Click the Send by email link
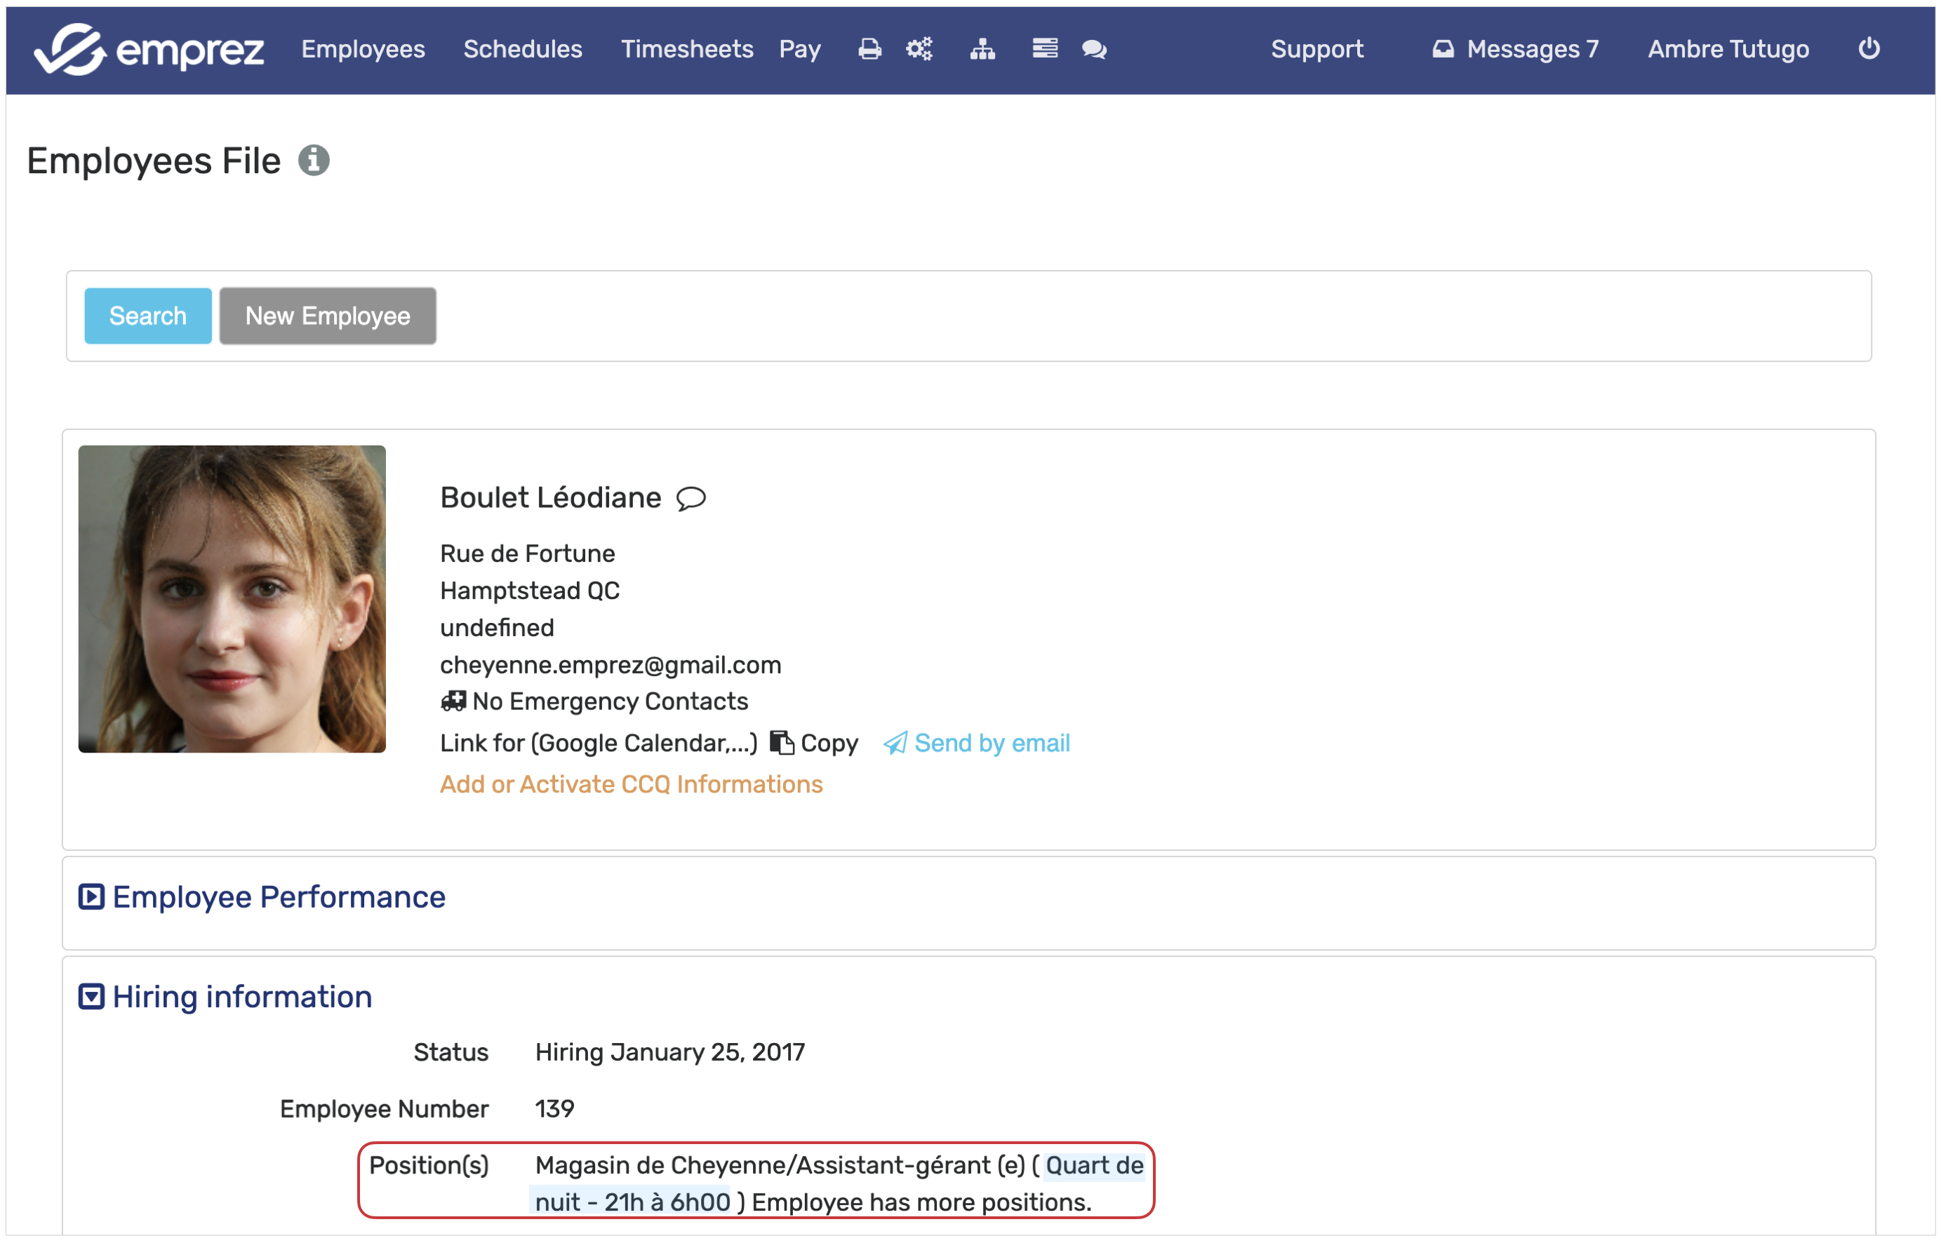The height and width of the screenshot is (1243, 1941). (992, 743)
